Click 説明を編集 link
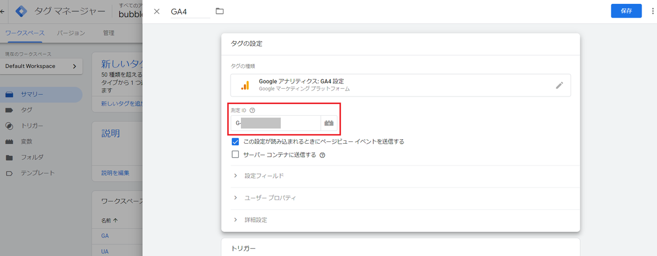Image resolution: width=657 pixels, height=256 pixels. tap(116, 173)
